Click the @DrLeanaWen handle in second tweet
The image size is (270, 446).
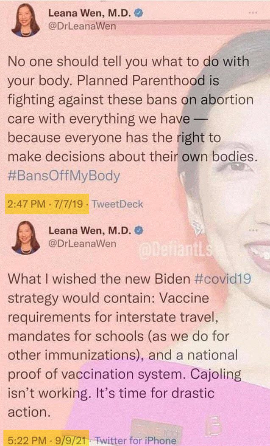click(x=82, y=244)
